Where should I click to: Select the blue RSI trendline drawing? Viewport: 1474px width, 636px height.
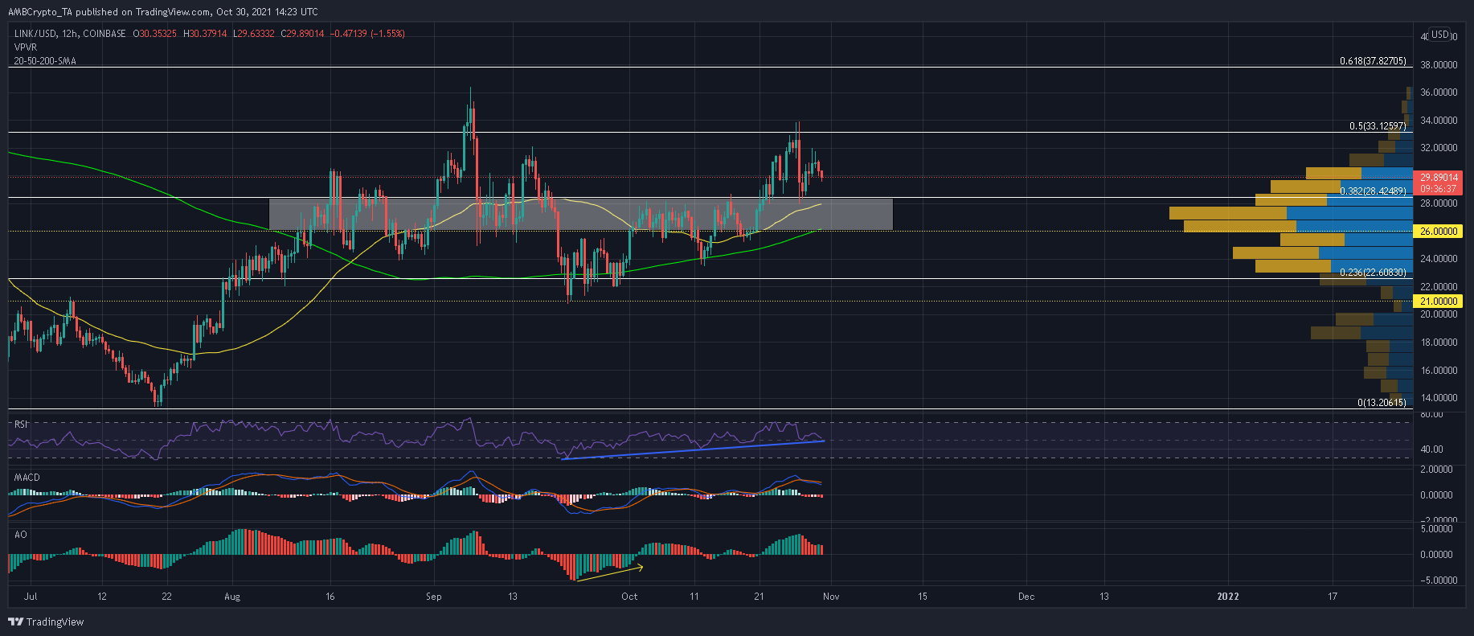[x=693, y=449]
